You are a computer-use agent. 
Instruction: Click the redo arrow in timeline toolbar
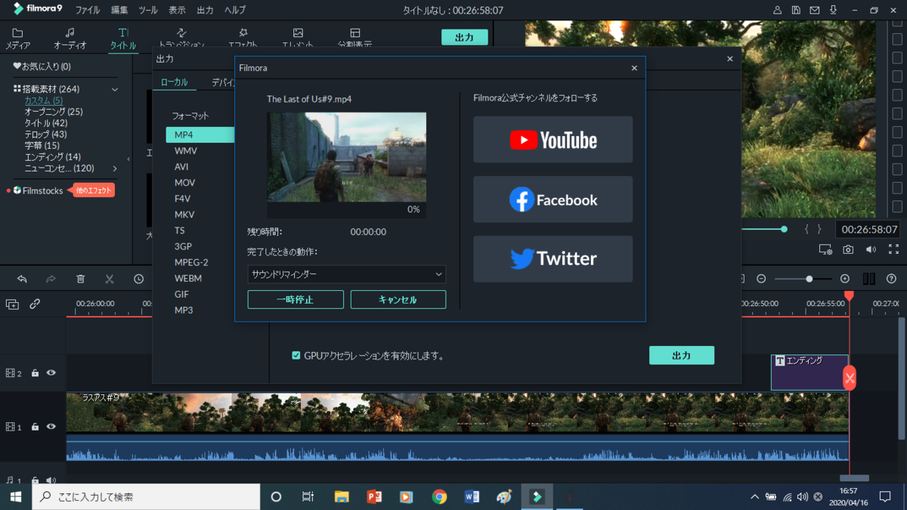(51, 279)
